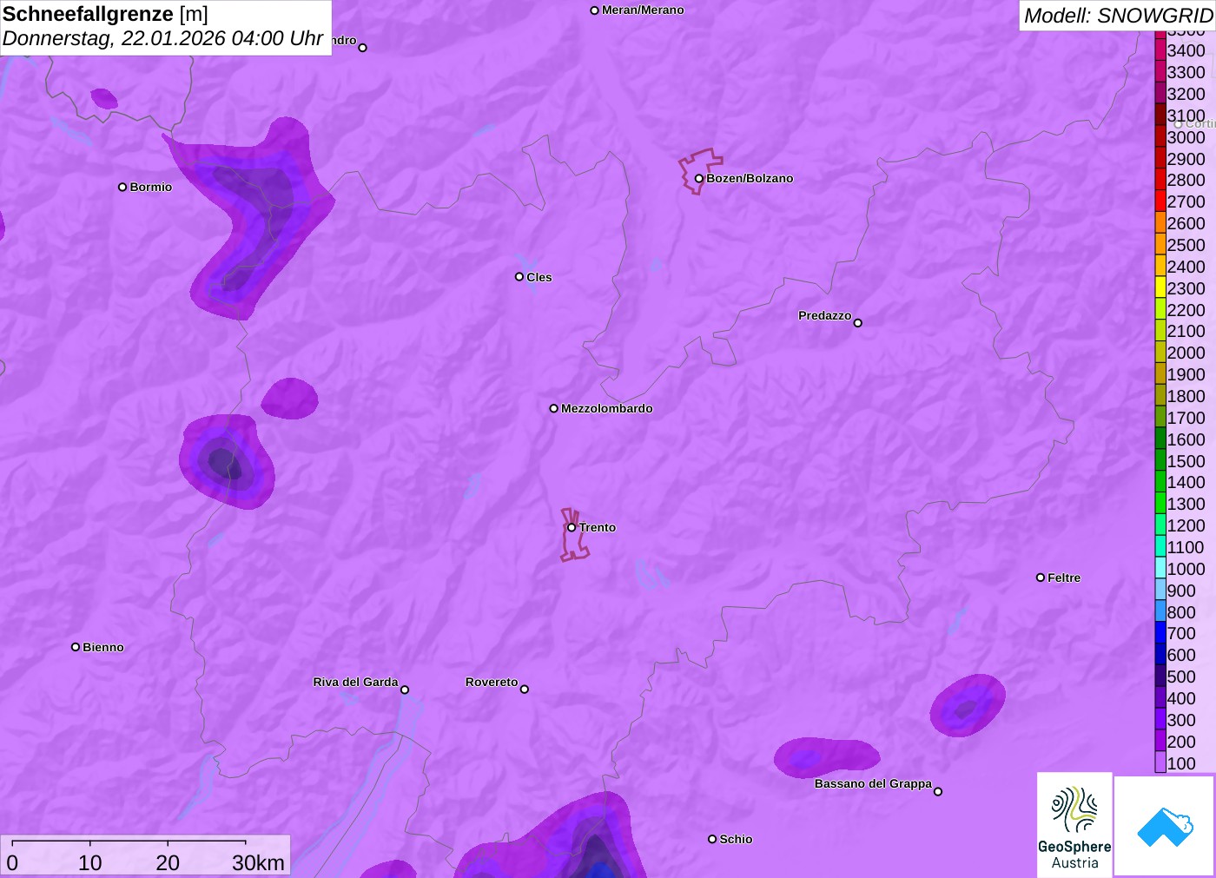1216x878 pixels.
Task: Click the Schio map marker dot
Action: [x=712, y=839]
